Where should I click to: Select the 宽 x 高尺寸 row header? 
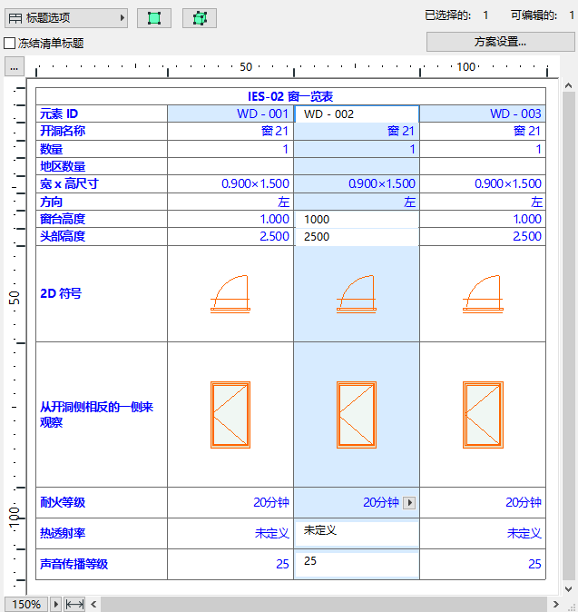coord(102,183)
